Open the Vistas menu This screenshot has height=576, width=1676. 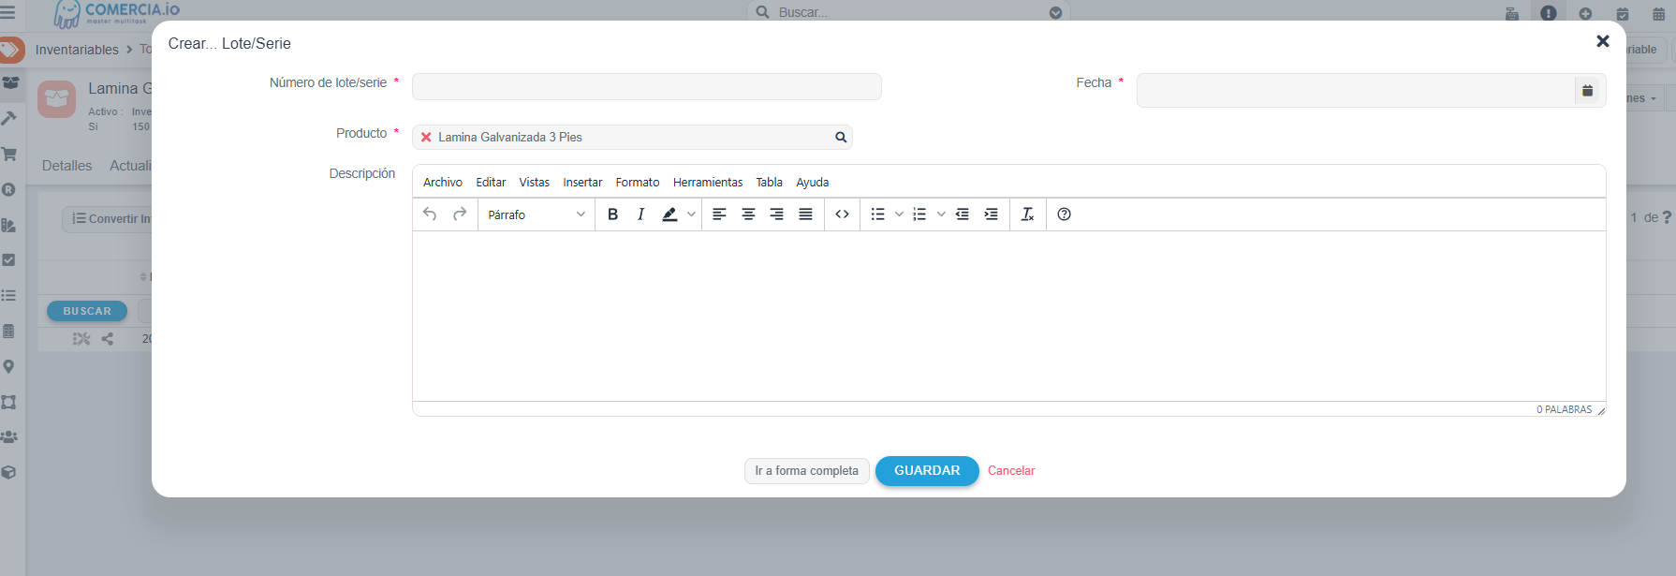(535, 183)
